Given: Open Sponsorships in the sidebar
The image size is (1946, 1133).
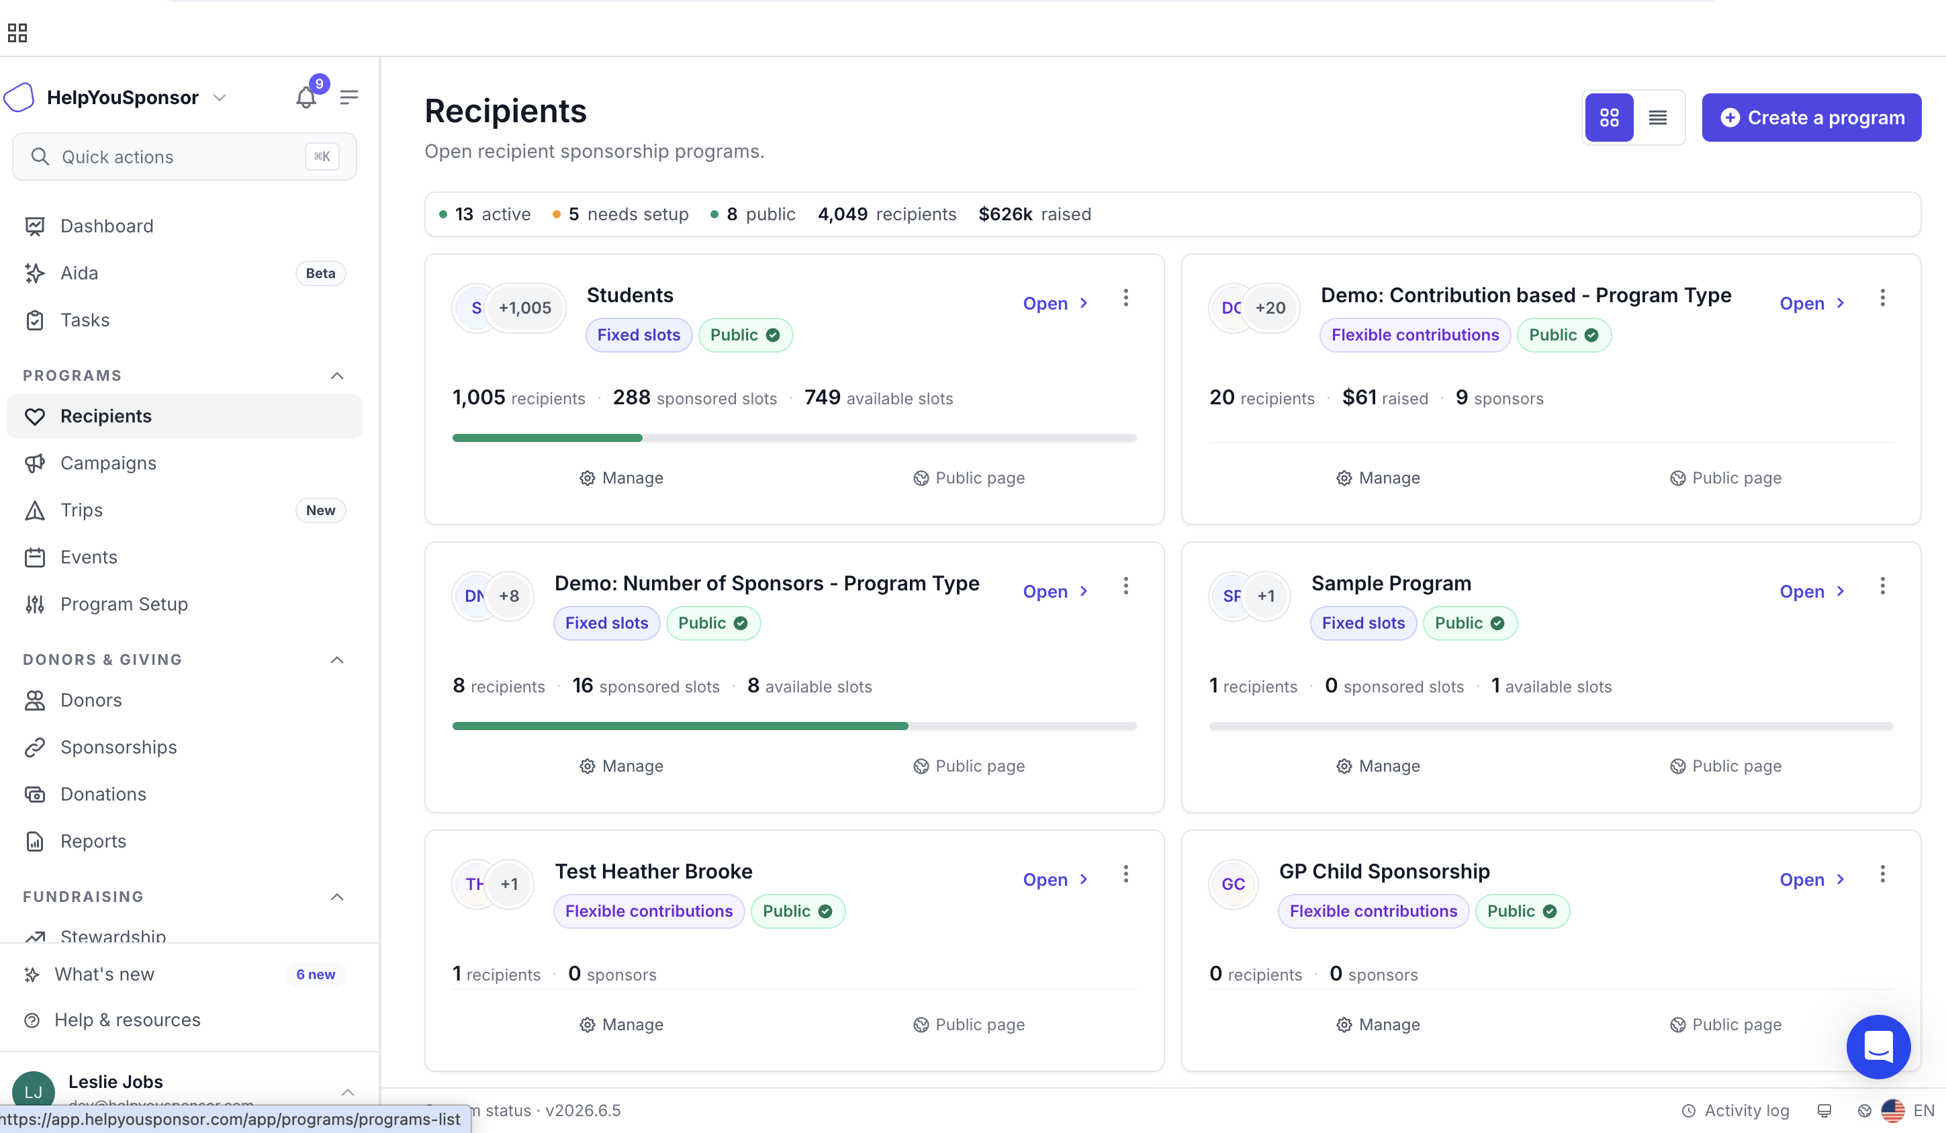Looking at the screenshot, I should click(x=185, y=747).
